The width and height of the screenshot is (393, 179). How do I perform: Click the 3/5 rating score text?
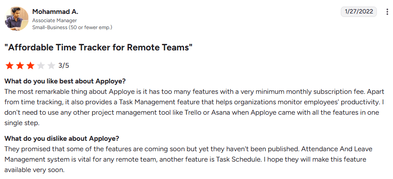click(x=64, y=66)
